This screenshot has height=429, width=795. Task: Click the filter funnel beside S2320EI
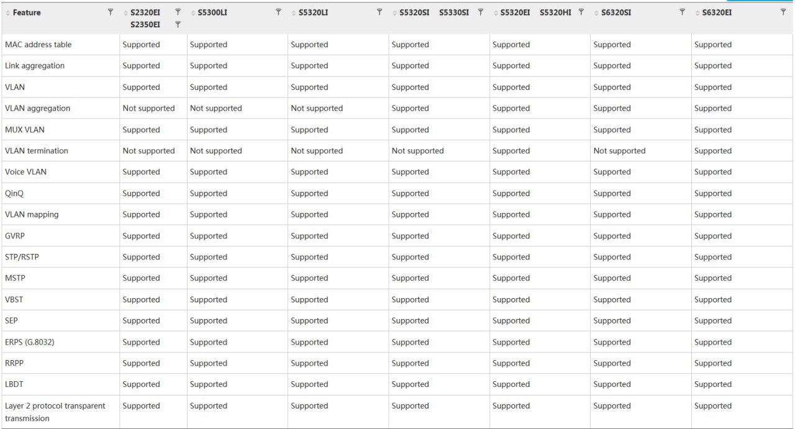tap(178, 12)
